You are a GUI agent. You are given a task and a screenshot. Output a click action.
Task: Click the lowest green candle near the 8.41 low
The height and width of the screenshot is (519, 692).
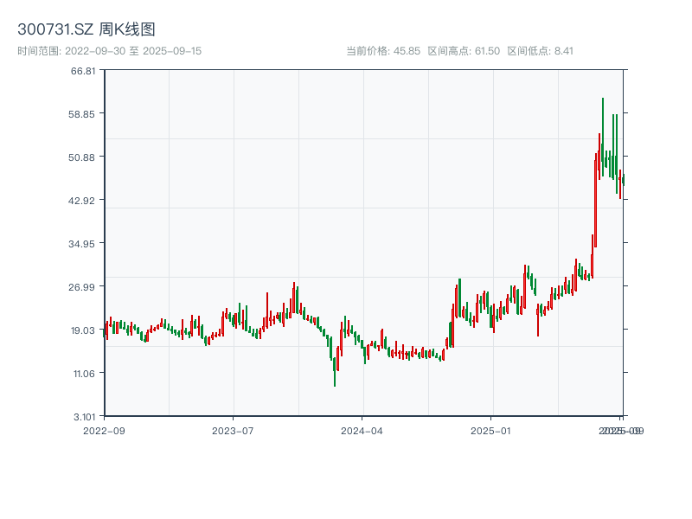point(335,372)
